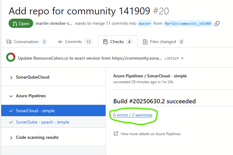
Task: Click the Files changed diff icon
Action: [x=145, y=42]
